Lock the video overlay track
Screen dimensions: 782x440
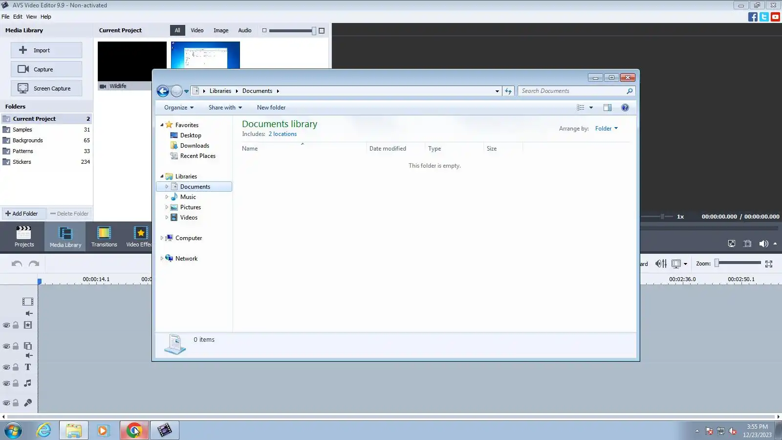(16, 346)
